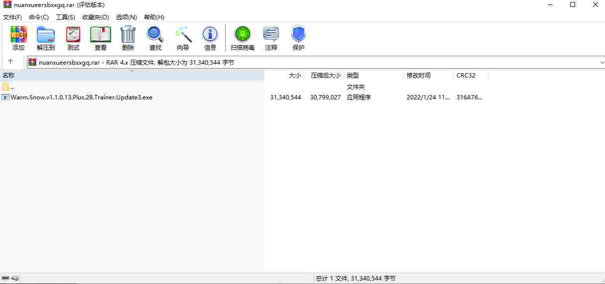
Task: Sort by Size (大小) column header
Action: coord(284,76)
